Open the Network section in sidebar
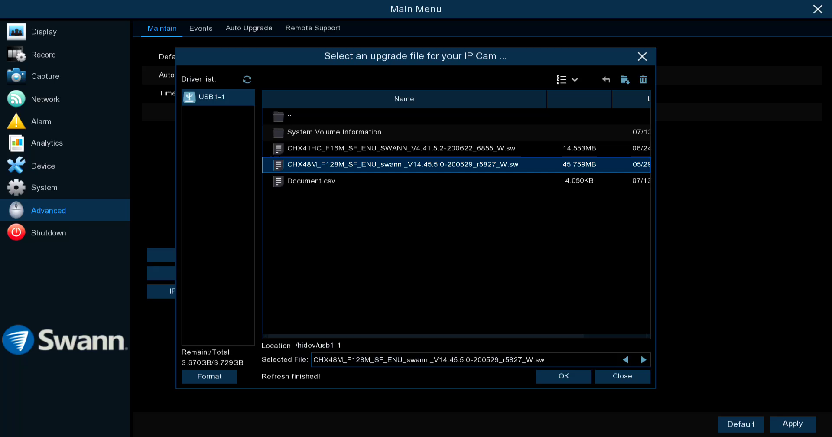Screen dimensions: 832x437 pos(45,99)
